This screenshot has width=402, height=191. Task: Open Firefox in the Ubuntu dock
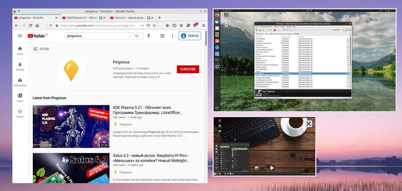(217, 16)
